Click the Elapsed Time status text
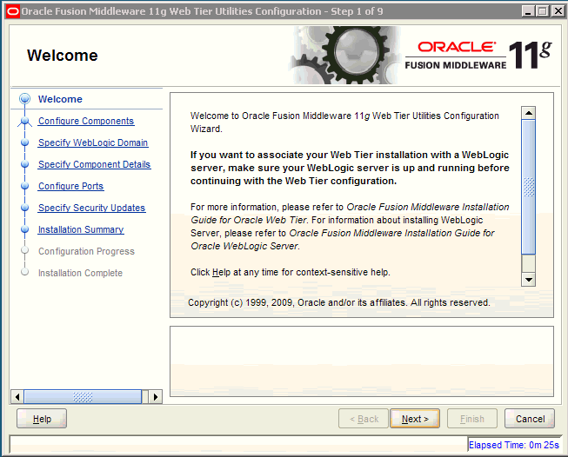Screen dimensions: 568x457 click(x=514, y=445)
